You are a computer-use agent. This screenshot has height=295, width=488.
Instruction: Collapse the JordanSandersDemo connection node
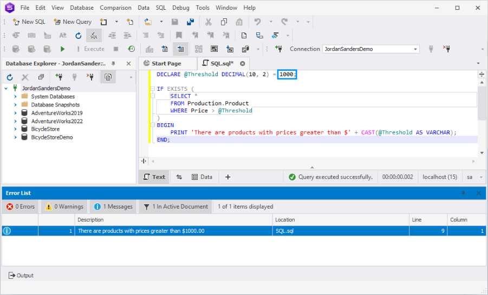click(6, 88)
